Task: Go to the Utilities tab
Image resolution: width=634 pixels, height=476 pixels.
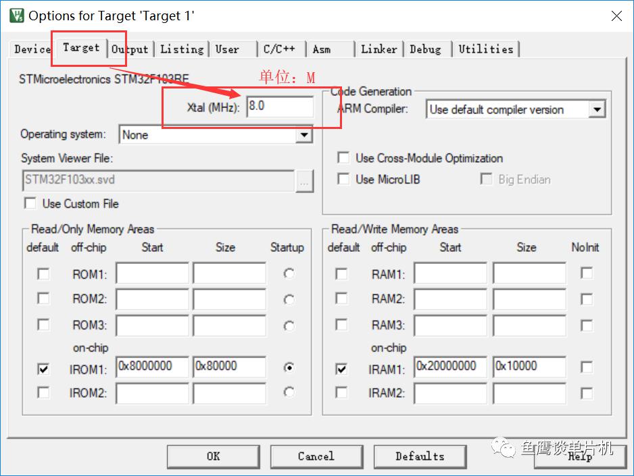Action: pyautogui.click(x=486, y=49)
